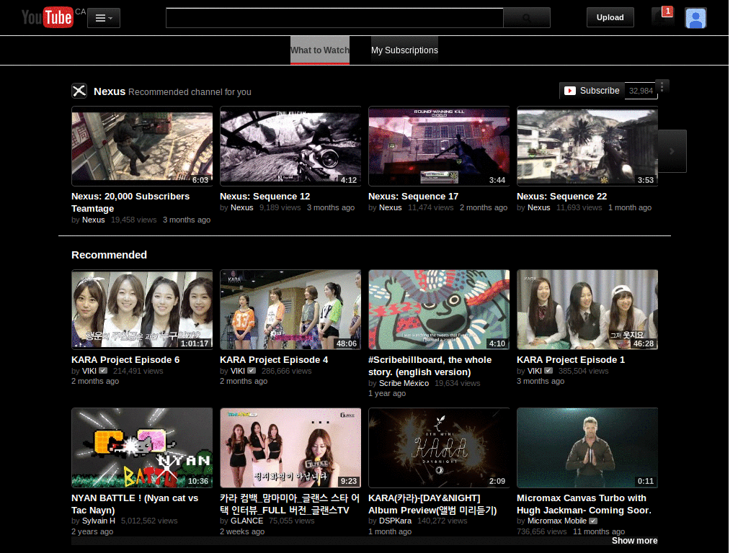
Task: Open KARA DAY&NIGHT album preview thumbnail
Action: pos(439,448)
